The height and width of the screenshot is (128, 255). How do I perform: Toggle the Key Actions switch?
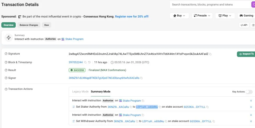(x=249, y=92)
